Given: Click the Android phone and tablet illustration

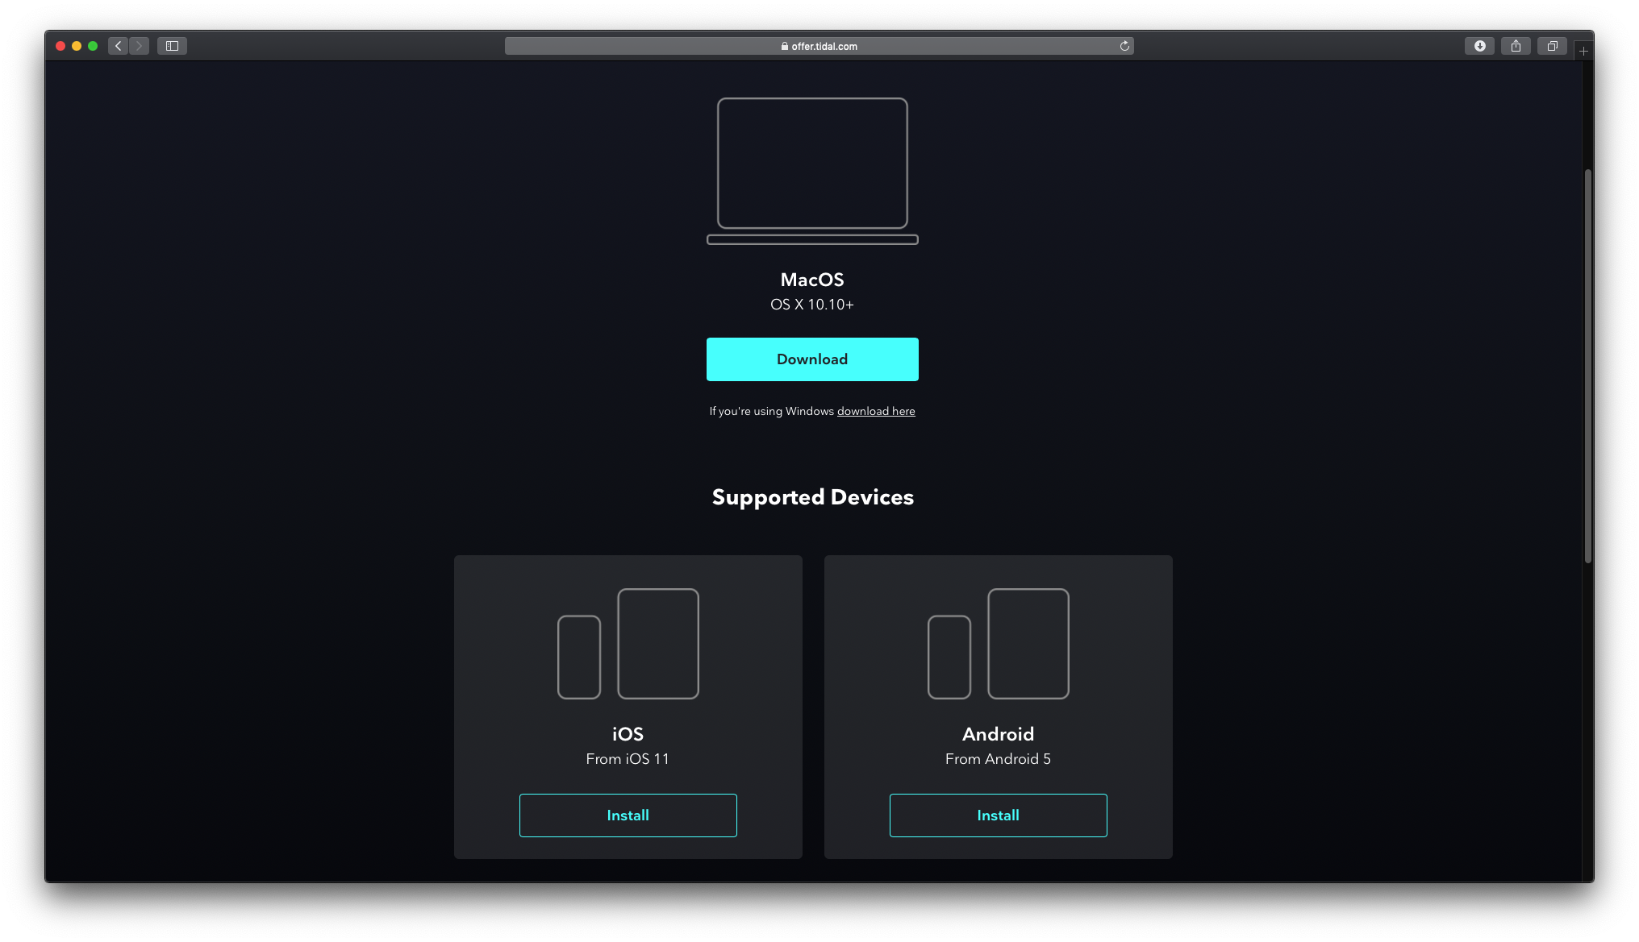Looking at the screenshot, I should [x=998, y=643].
